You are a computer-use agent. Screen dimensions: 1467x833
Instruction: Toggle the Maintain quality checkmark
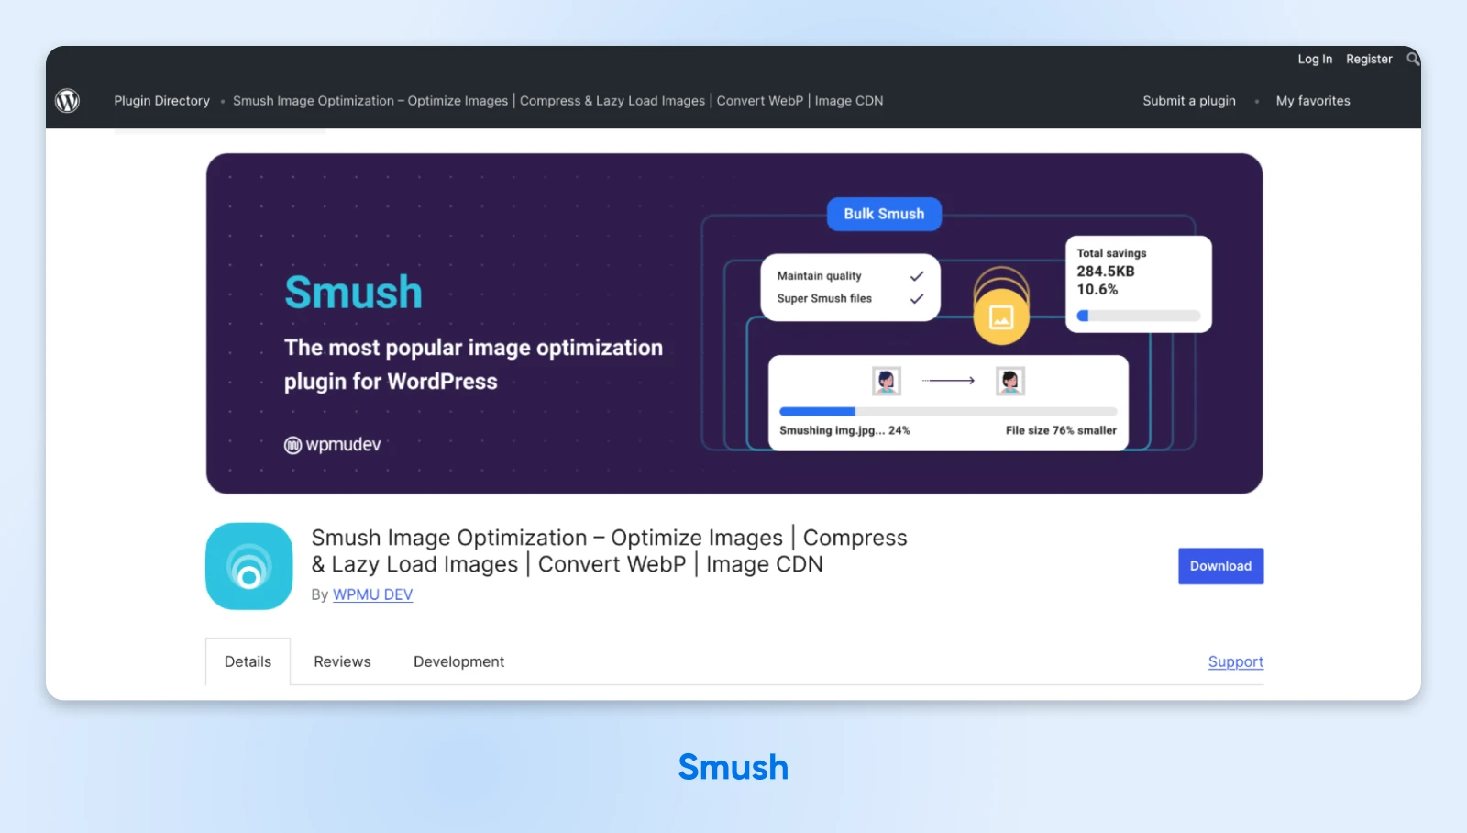pos(916,276)
